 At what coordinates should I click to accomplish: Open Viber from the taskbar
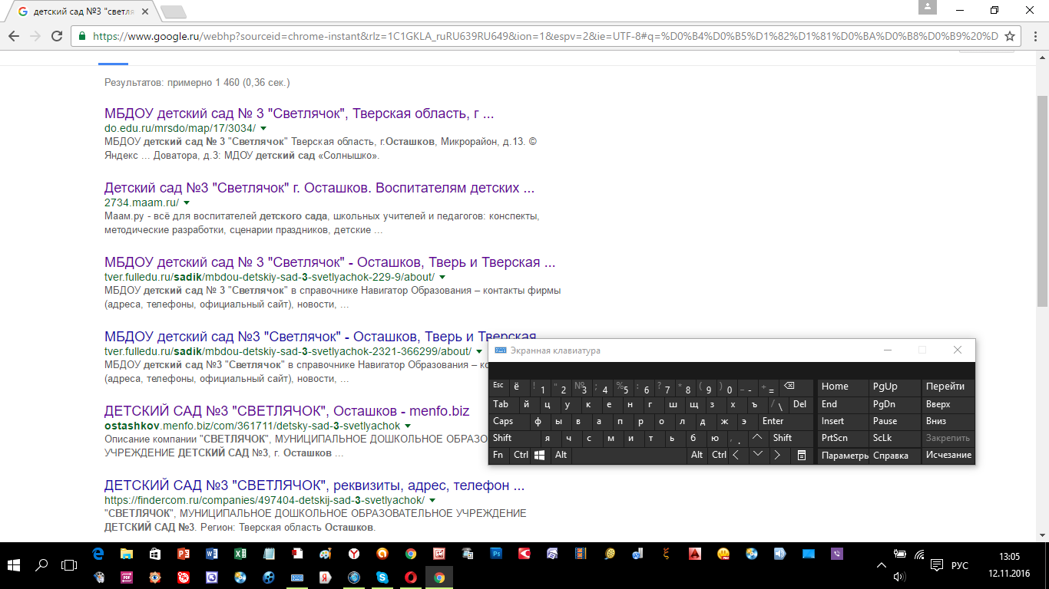pos(837,554)
